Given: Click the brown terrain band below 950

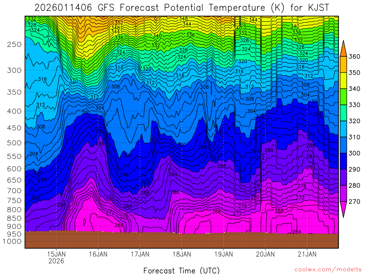Looking at the screenshot, I should (181, 240).
